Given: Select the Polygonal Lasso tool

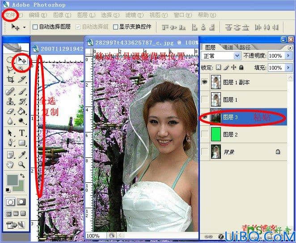Looking at the screenshot, I should (10, 69).
